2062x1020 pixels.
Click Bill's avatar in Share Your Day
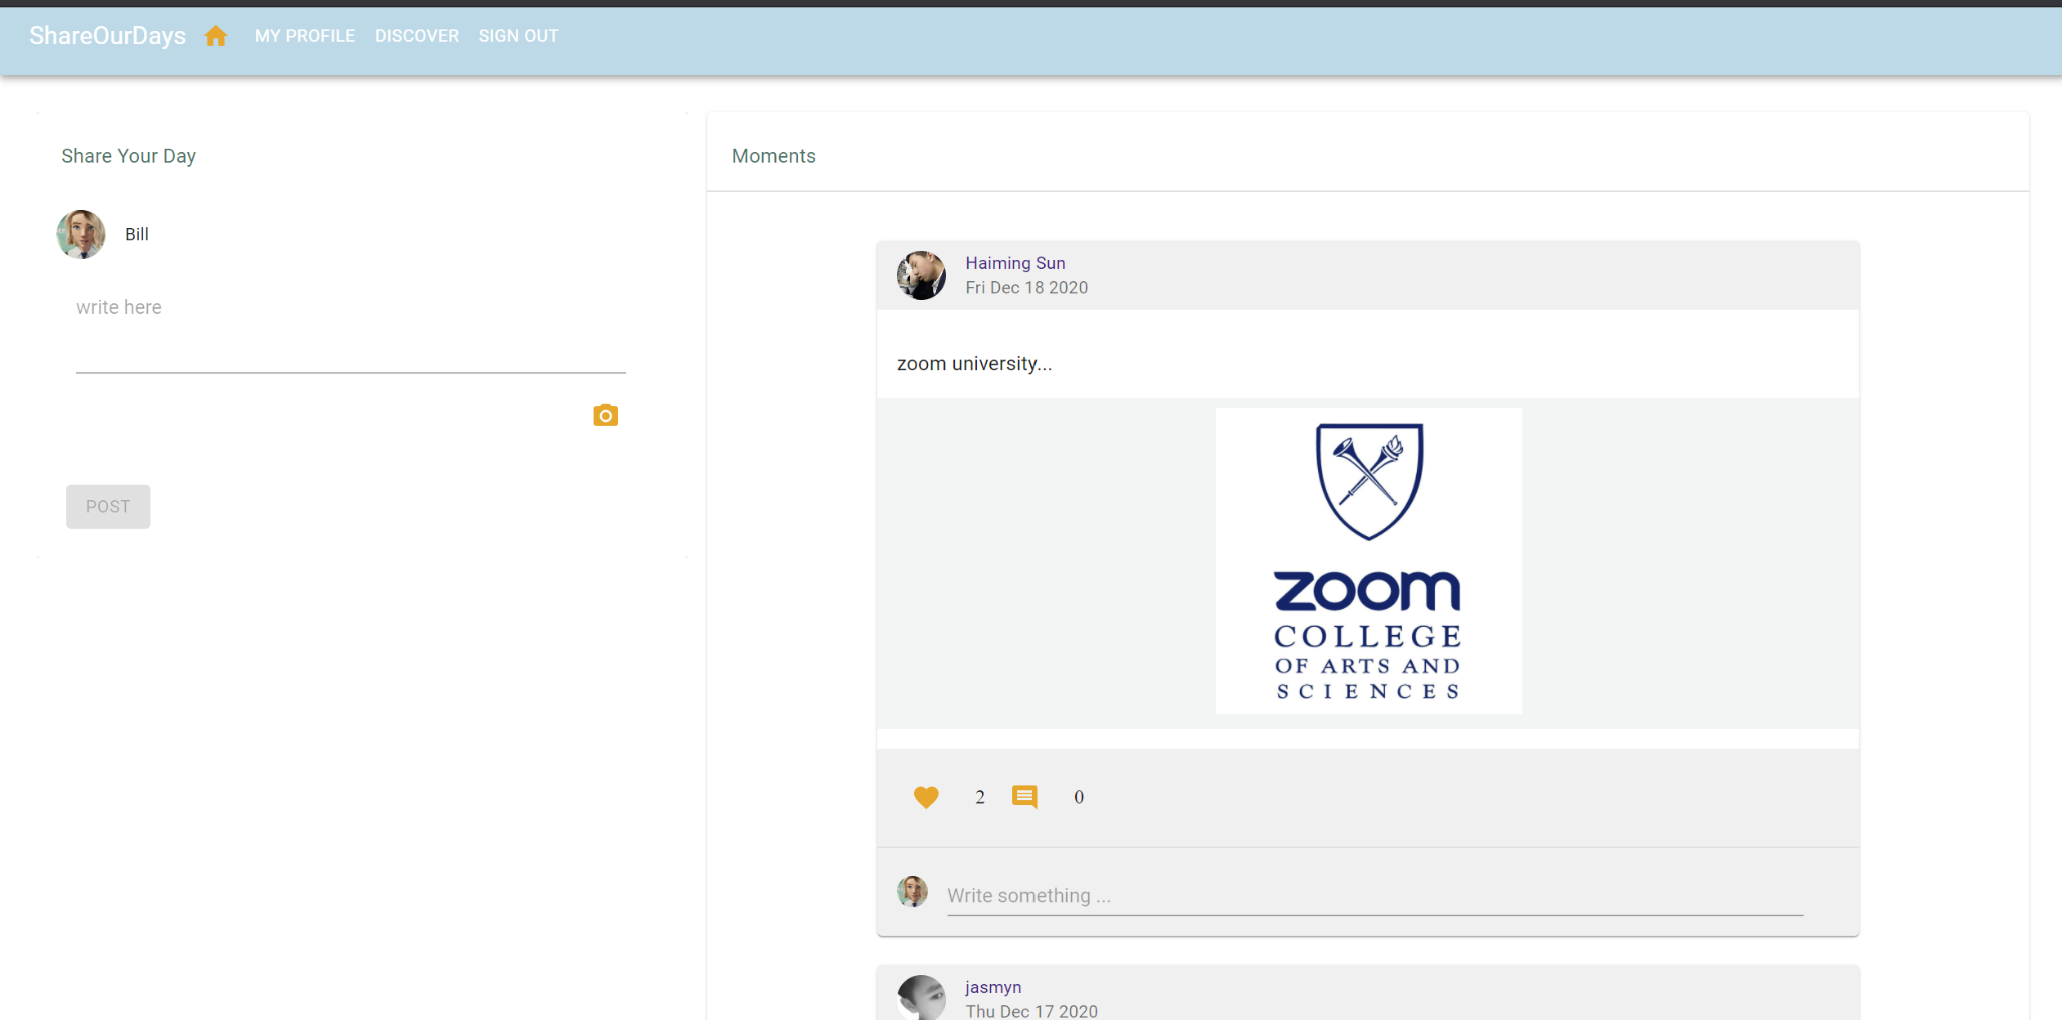coord(81,235)
